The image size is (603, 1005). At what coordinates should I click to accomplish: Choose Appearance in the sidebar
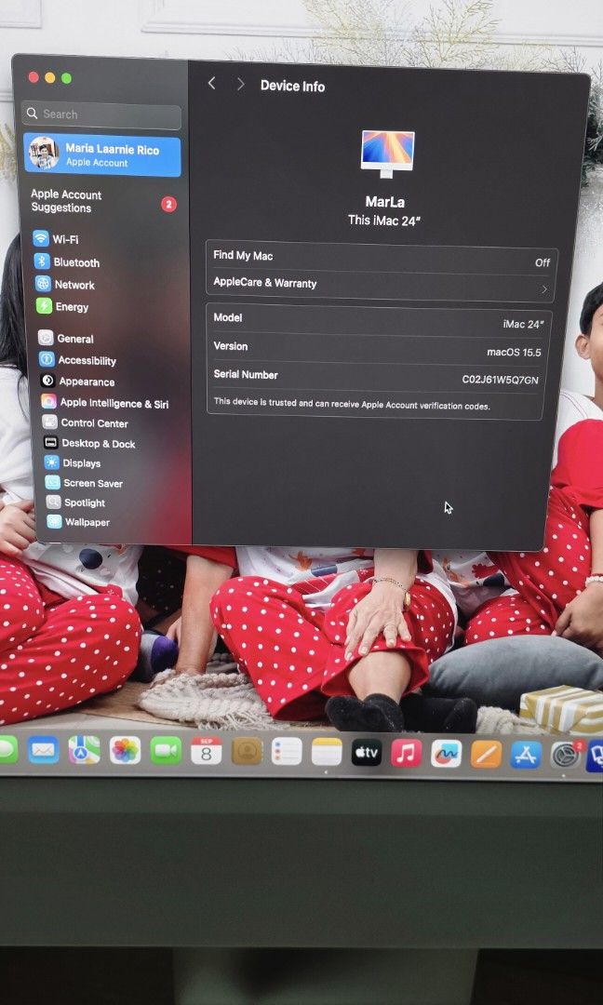pyautogui.click(x=77, y=382)
